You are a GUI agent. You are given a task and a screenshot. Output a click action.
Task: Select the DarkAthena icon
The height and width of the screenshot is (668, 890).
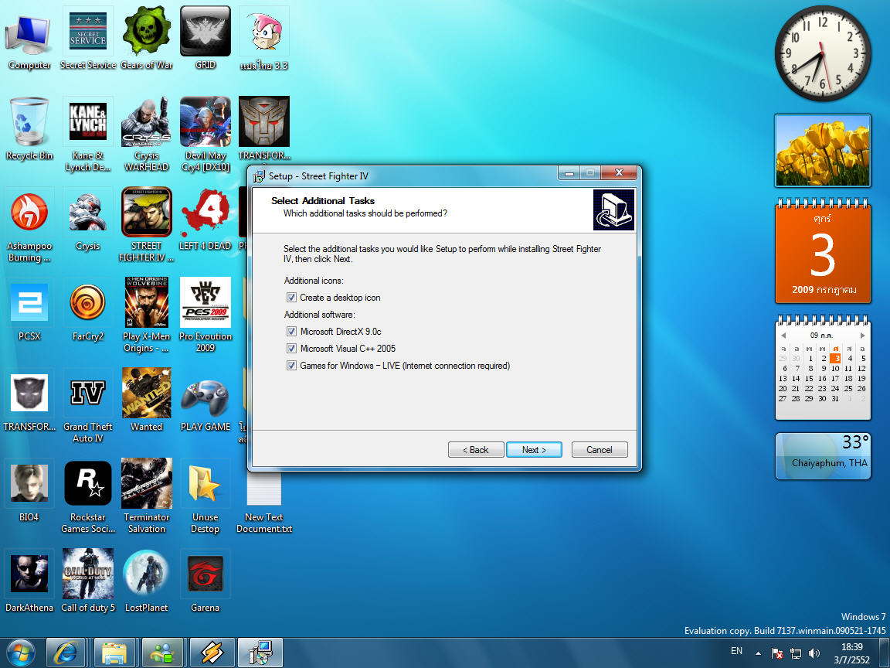29,581
